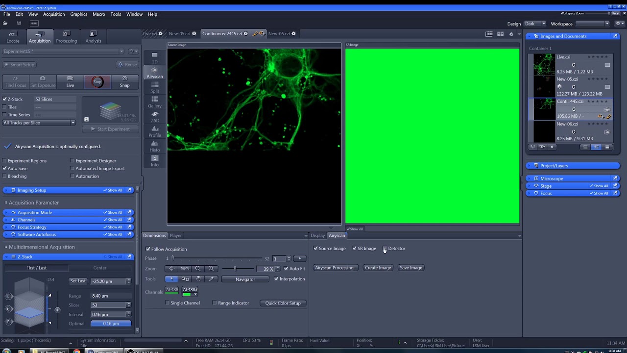Open the Profile view
Screen dimensions: 627x353
154,132
